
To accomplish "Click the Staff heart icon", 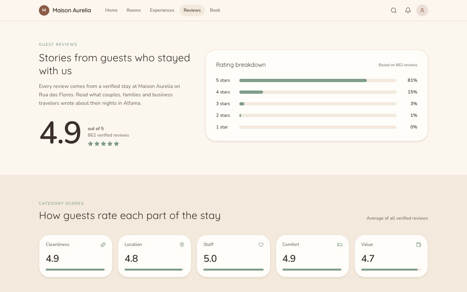I will [261, 245].
